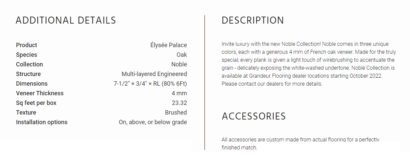
Task: Click the Additional Details heading
Action: click(x=66, y=20)
